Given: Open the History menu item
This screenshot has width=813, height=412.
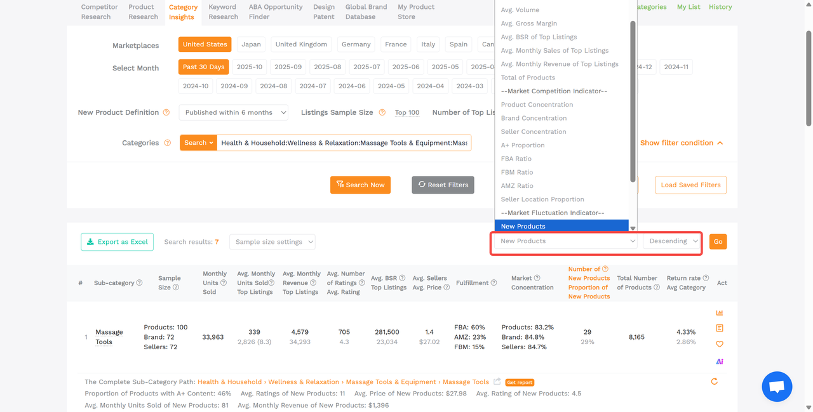Looking at the screenshot, I should point(720,6).
